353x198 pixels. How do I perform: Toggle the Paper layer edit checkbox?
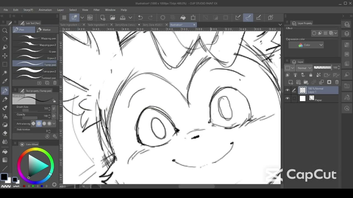(x=294, y=98)
